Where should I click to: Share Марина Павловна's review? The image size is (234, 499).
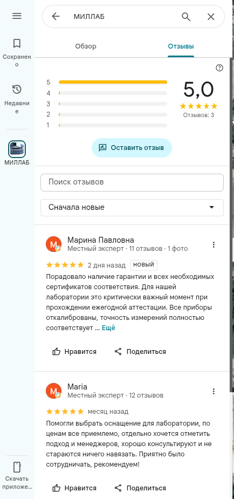(x=140, y=352)
